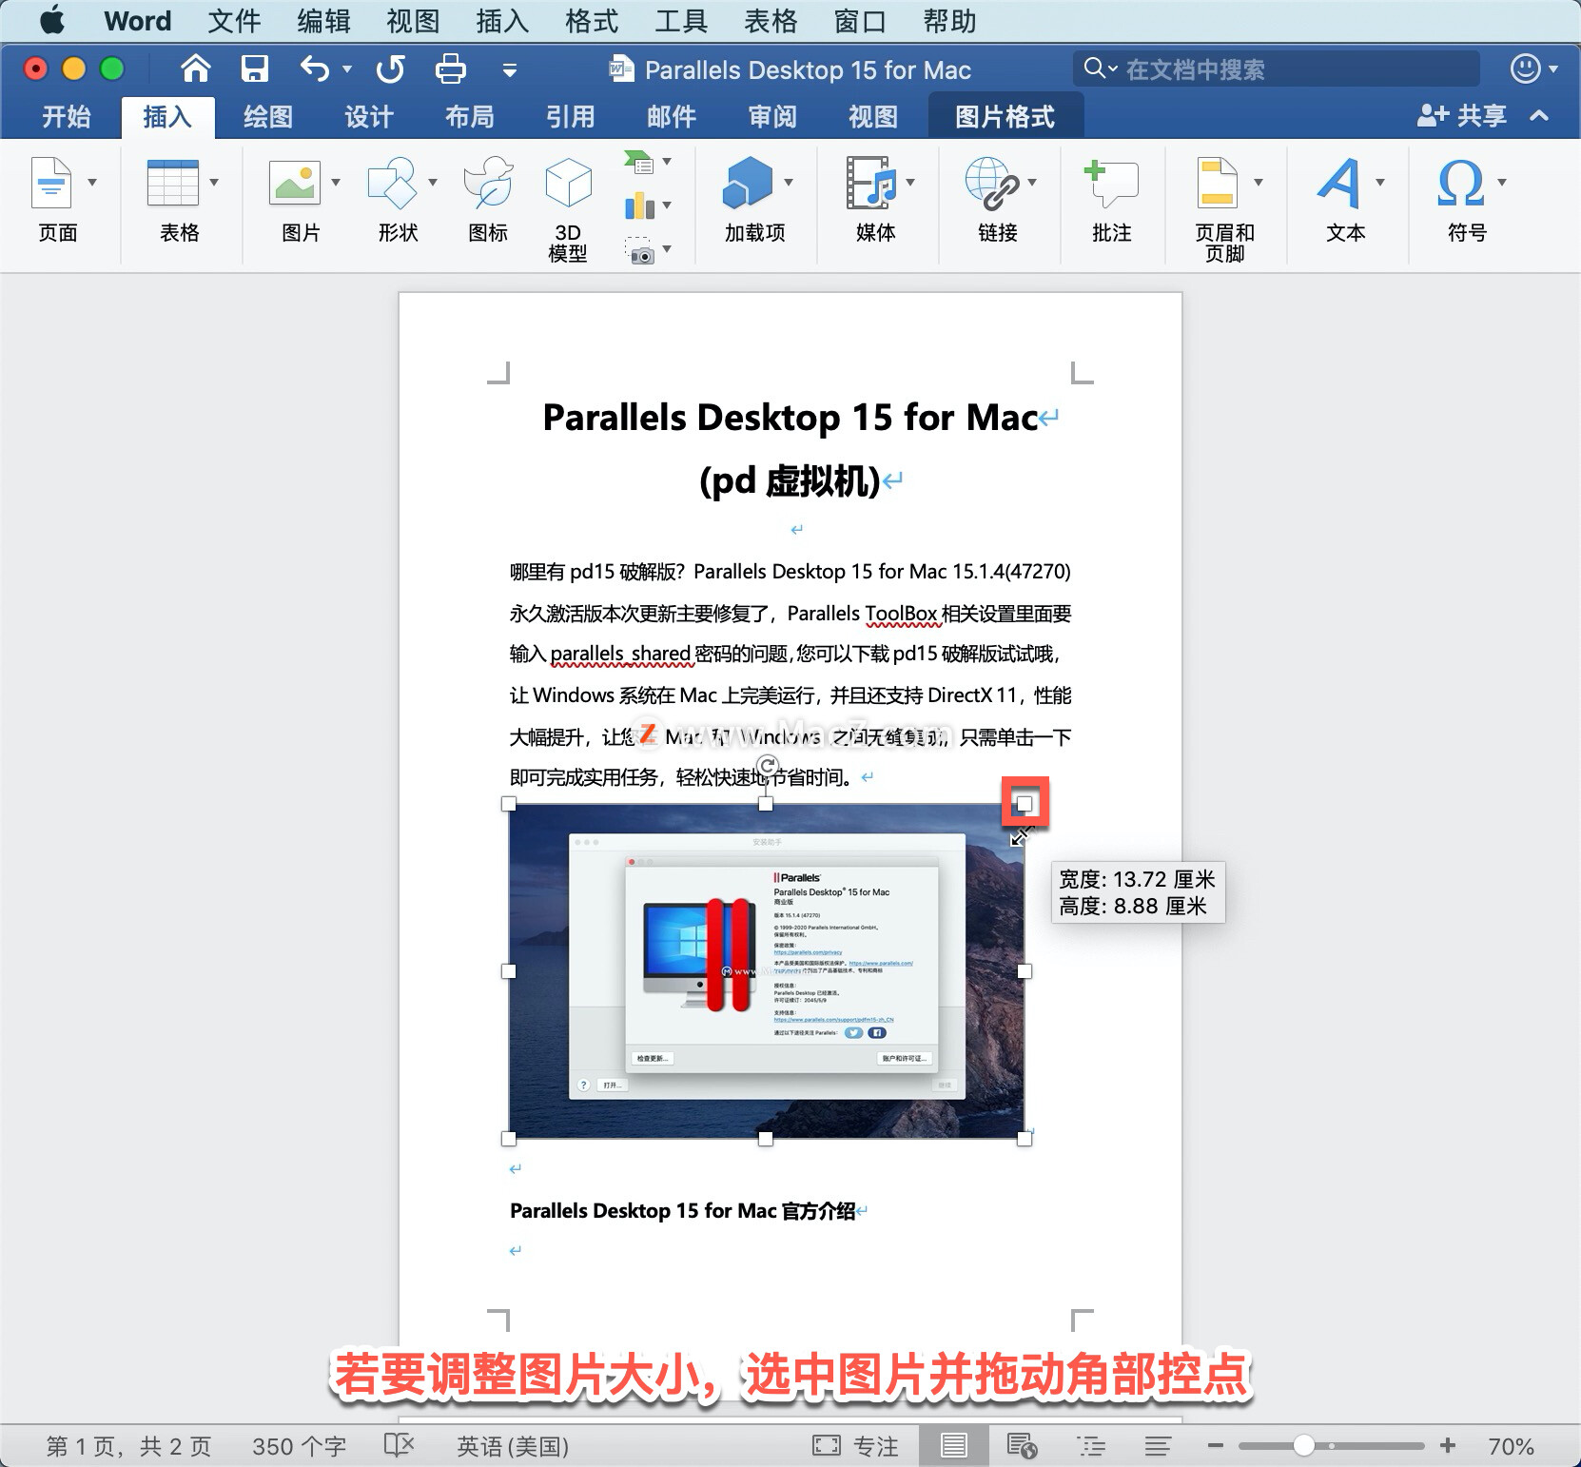The height and width of the screenshot is (1467, 1581).
Task: Expand the Chart dropdown arrow
Action: tap(667, 205)
